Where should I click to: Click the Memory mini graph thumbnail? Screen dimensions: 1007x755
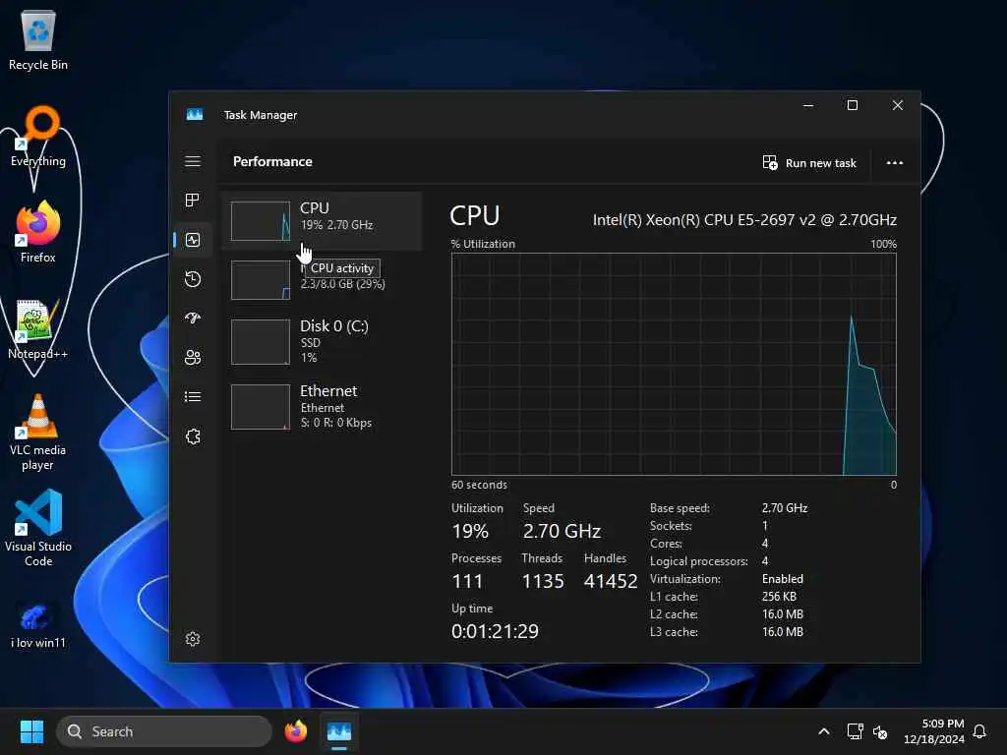(x=260, y=280)
